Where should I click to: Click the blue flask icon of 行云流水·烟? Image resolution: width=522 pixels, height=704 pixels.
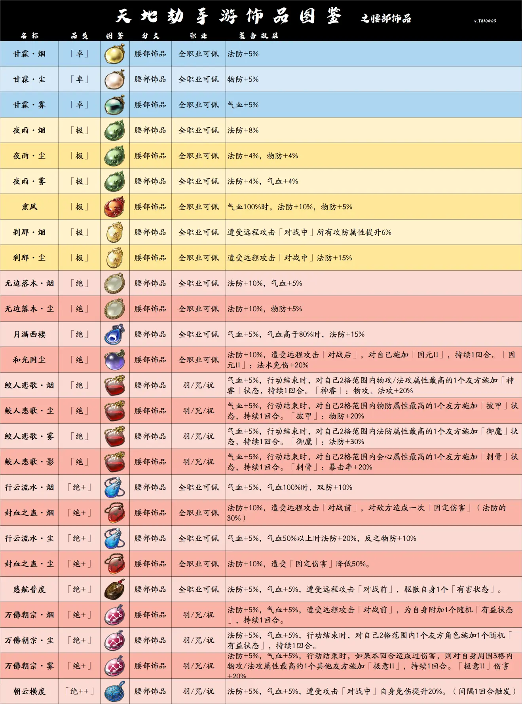point(115,487)
